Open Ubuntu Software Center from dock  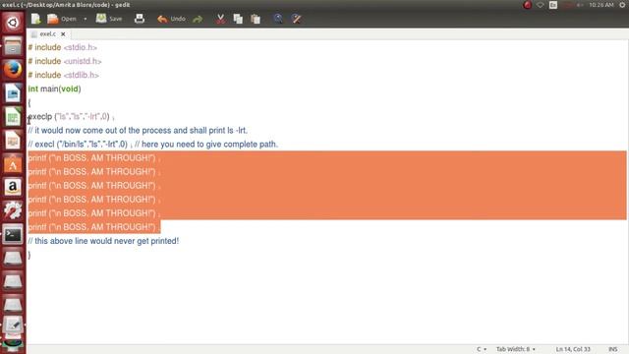click(13, 164)
